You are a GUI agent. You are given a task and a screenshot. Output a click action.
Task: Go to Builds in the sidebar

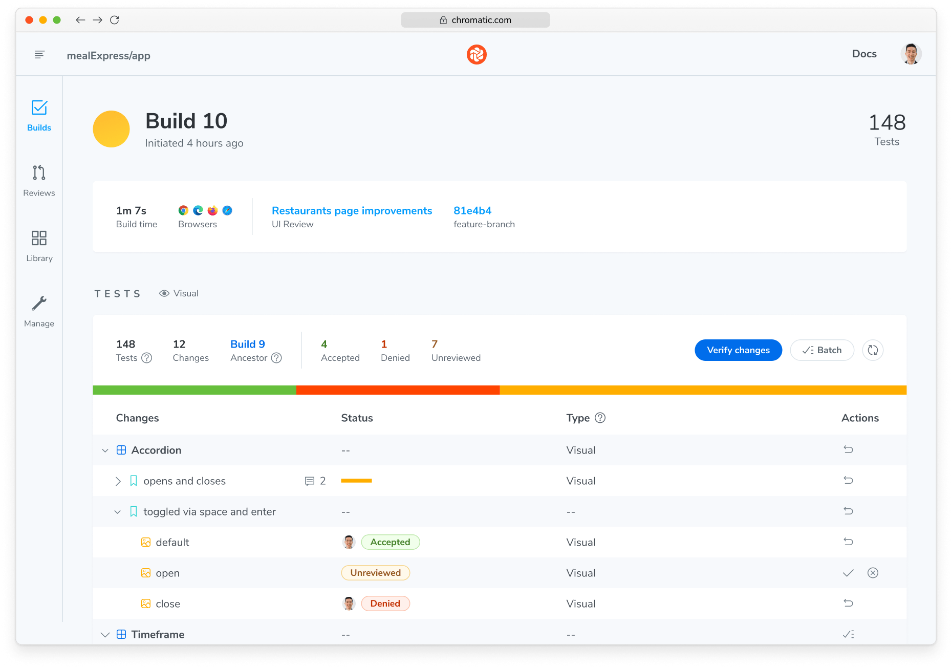[x=39, y=116]
